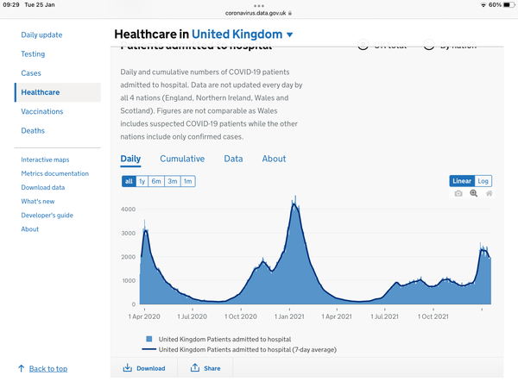The width and height of the screenshot is (518, 388).
Task: Open the United Kingdom area dropdown
Action: pyautogui.click(x=289, y=34)
